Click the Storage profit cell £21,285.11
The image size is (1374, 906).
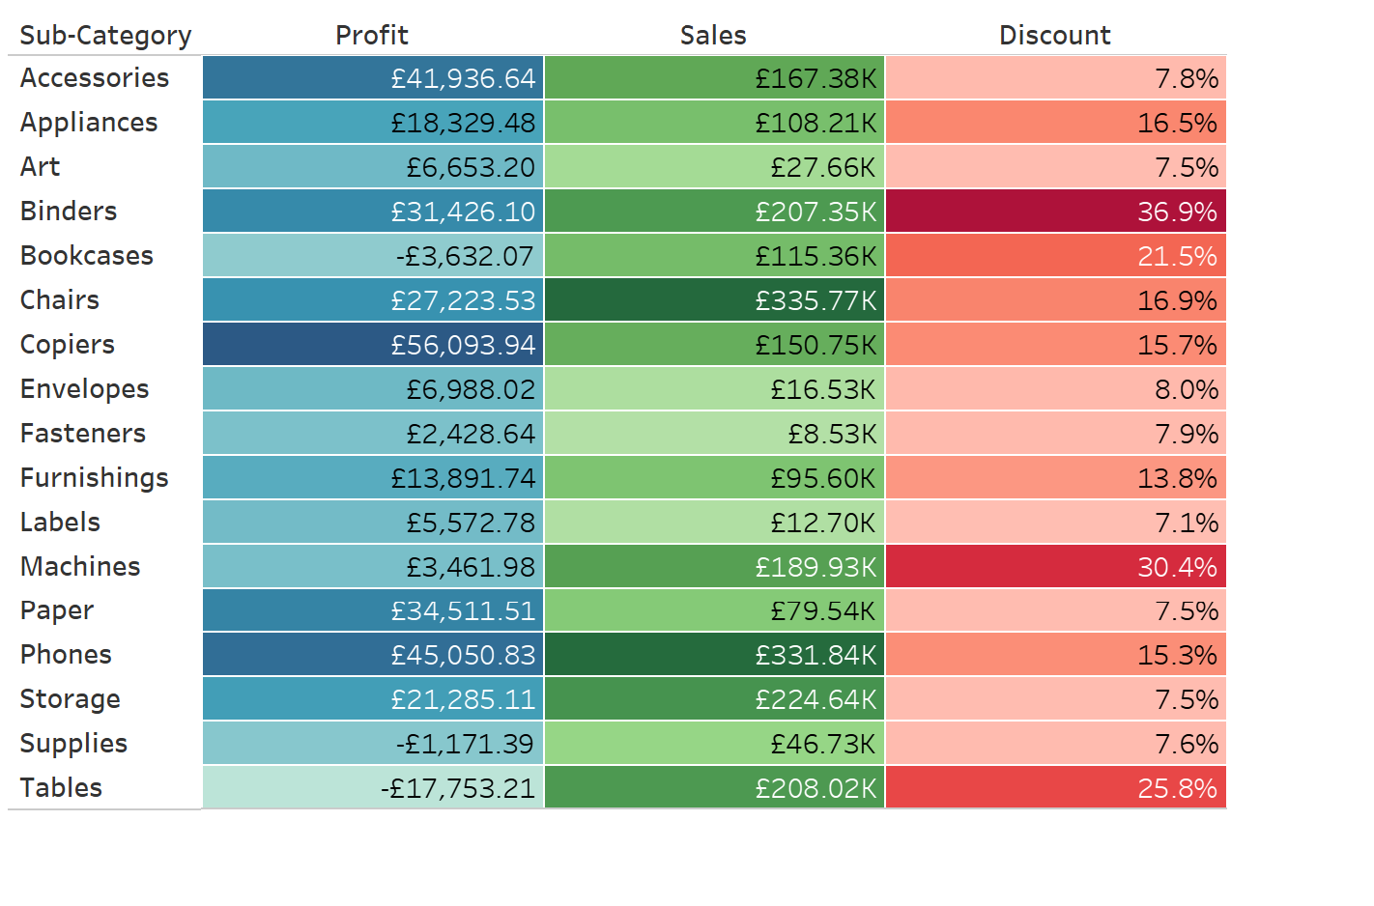[x=373, y=699]
